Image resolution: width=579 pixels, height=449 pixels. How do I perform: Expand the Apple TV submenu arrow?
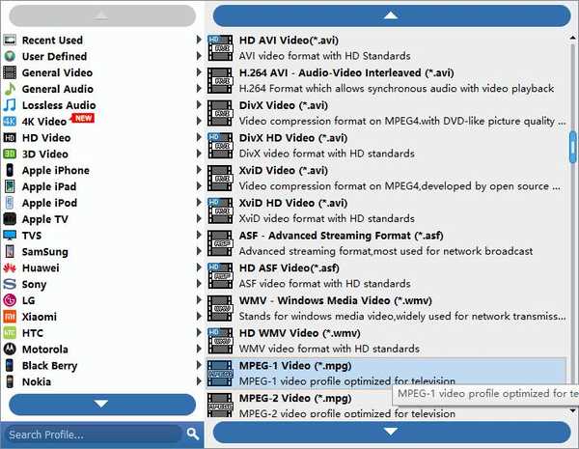point(199,218)
